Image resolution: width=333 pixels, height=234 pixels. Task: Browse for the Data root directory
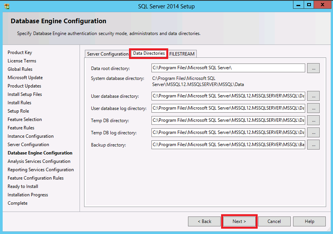click(x=314, y=68)
